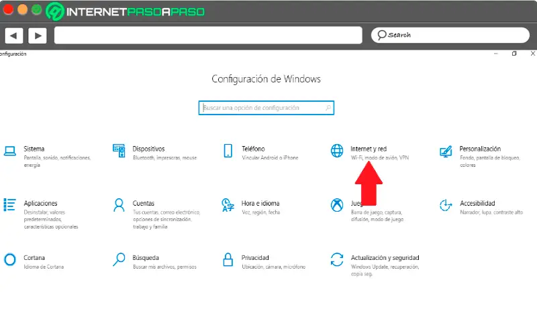This screenshot has height=335, width=537.
Task: Open the Dispositivos settings link
Action: [148, 149]
